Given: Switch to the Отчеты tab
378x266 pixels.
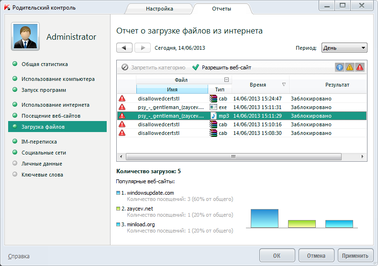Looking at the screenshot, I should 222,9.
